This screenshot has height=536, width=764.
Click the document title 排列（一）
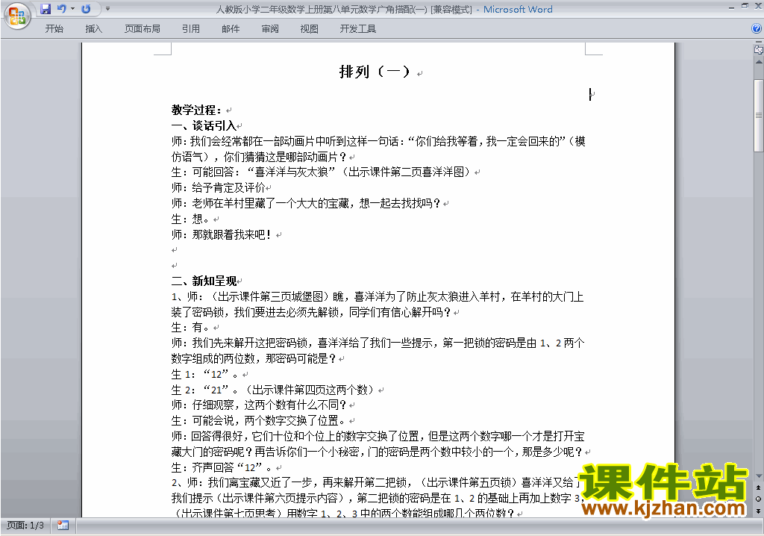point(375,72)
